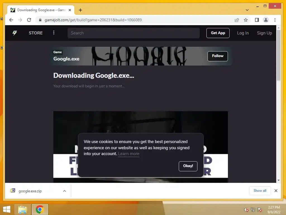Open the Google.exe game title link
The image size is (286, 215).
coord(66,59)
